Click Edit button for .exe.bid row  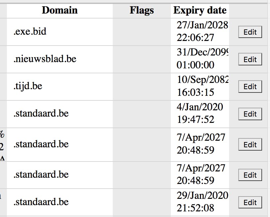click(250, 32)
